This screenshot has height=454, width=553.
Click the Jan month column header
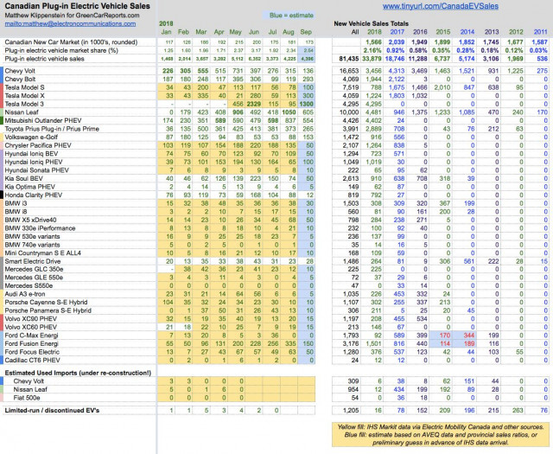coord(166,32)
